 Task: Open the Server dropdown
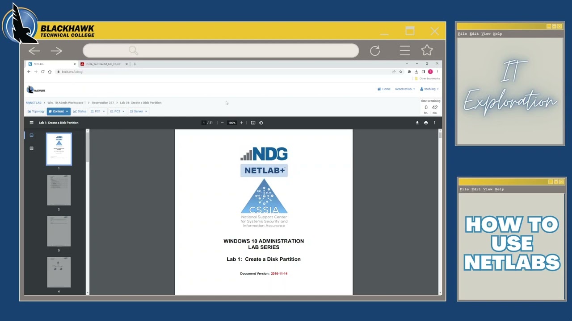pos(139,111)
